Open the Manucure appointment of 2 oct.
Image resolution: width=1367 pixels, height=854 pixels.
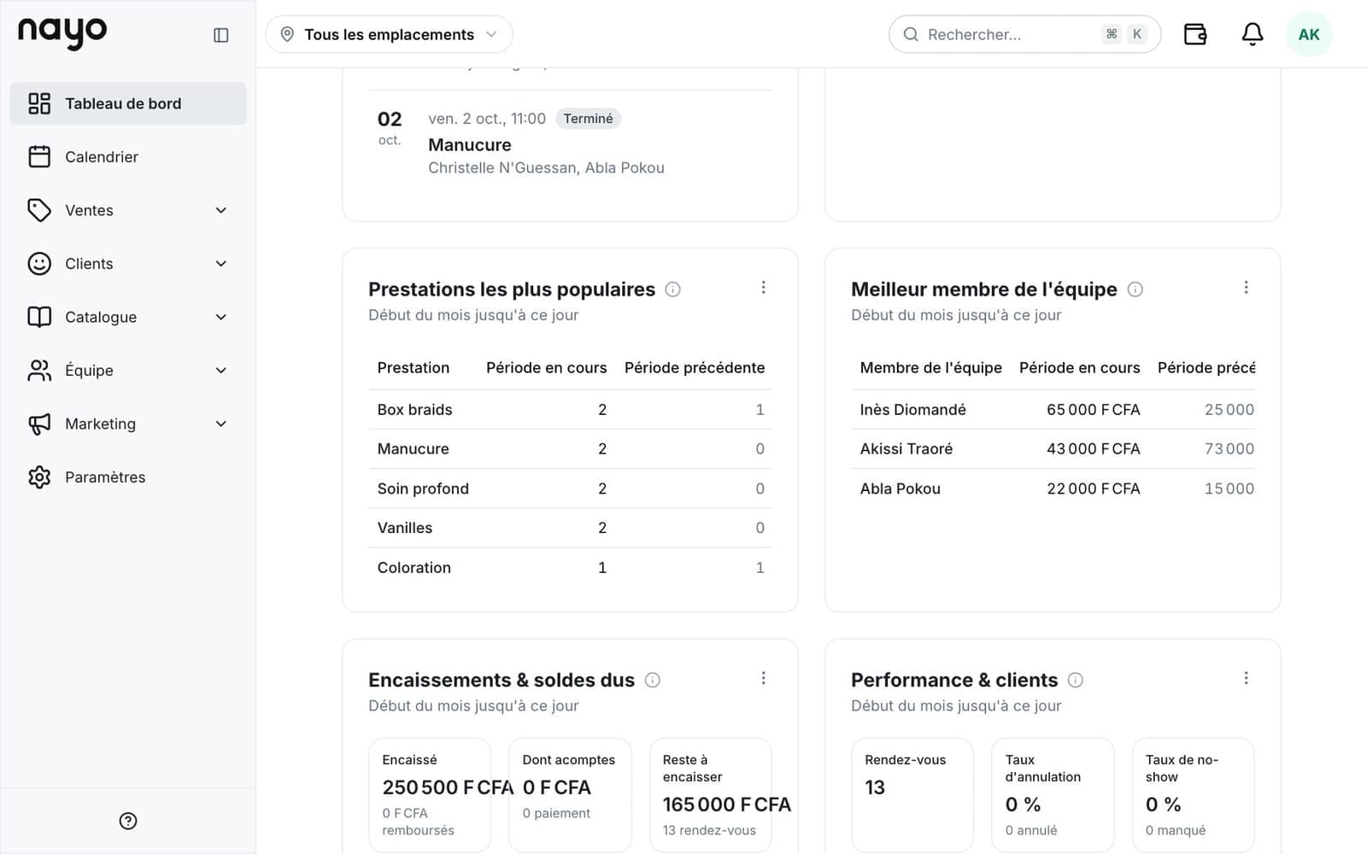[x=570, y=143]
